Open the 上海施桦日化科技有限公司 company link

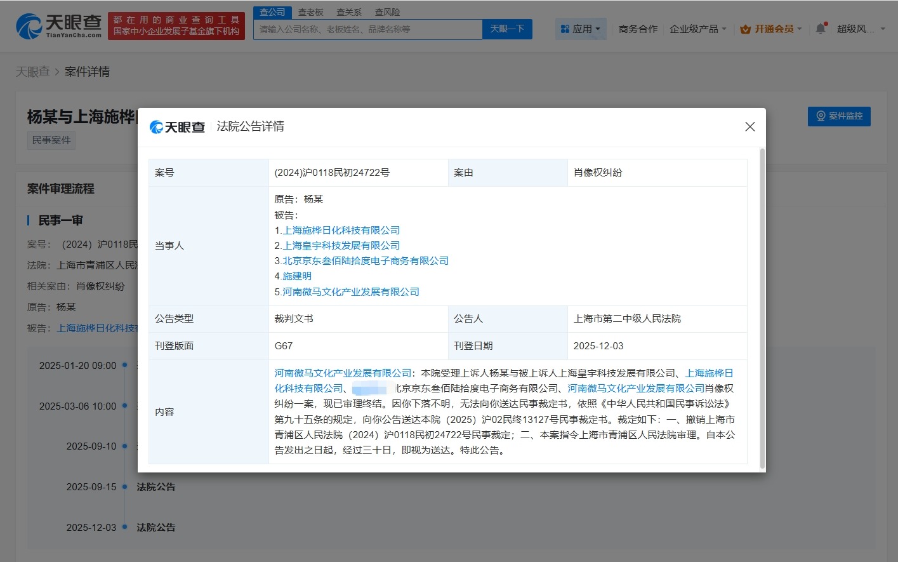[x=341, y=230]
